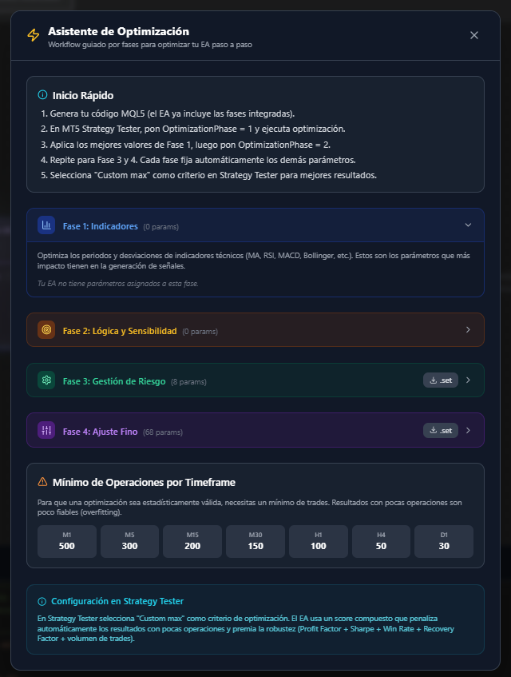511x677 pixels.
Task: Click the Fase 2 target icon
Action: coord(46,330)
